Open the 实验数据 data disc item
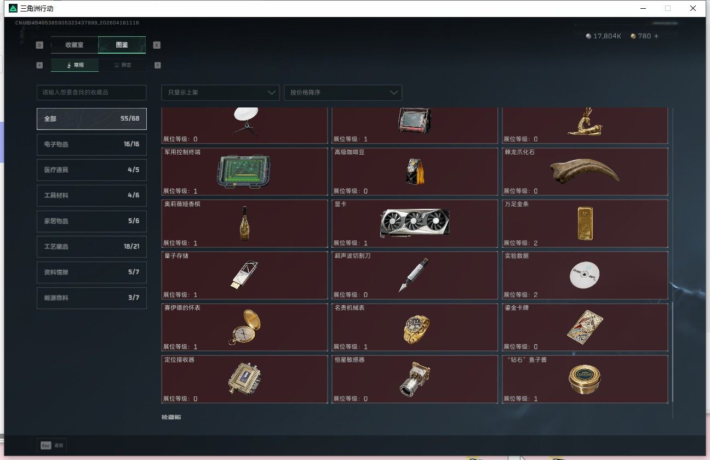The height and width of the screenshot is (460, 710). (x=585, y=275)
